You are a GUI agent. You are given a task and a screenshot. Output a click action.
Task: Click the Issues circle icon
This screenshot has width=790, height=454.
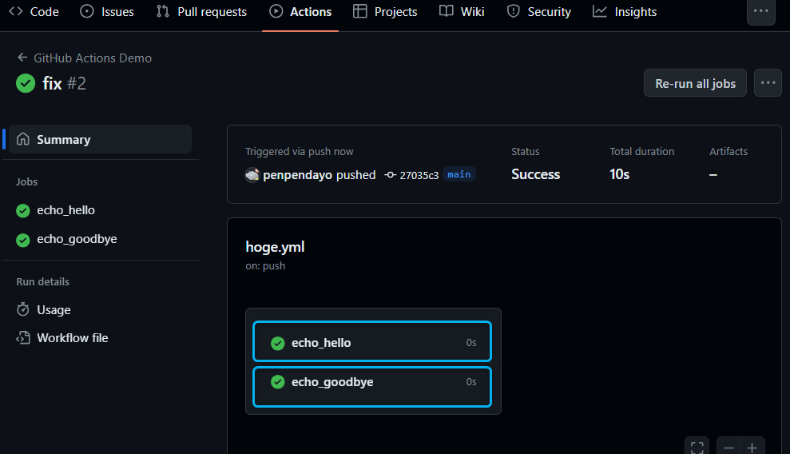(86, 11)
